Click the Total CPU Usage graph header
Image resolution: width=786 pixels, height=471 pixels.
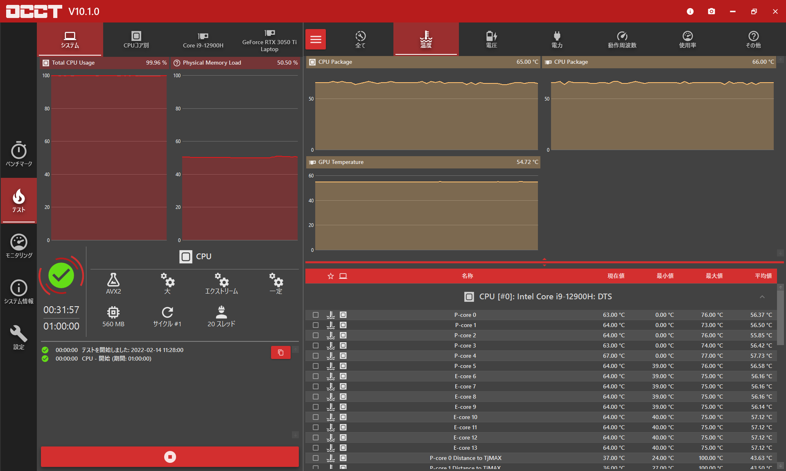105,63
